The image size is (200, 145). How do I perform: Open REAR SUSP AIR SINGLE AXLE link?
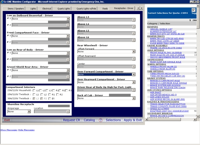(166, 62)
